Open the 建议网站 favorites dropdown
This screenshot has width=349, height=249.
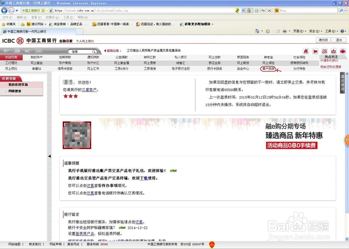pos(45,24)
